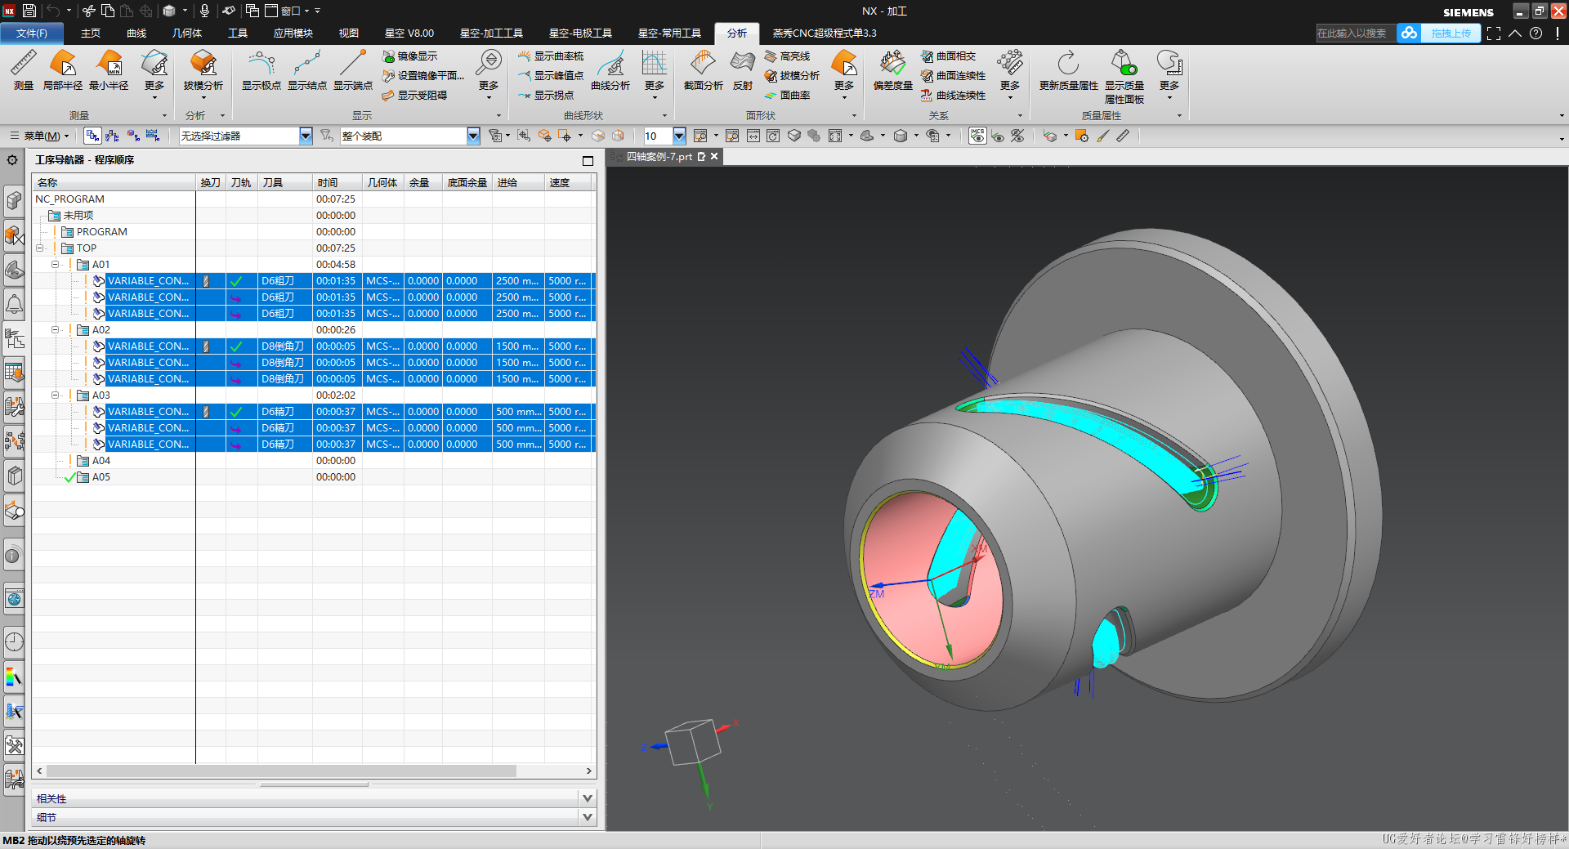Switch to the 几何体 geometry tab
This screenshot has height=849, width=1569.
[187, 34]
